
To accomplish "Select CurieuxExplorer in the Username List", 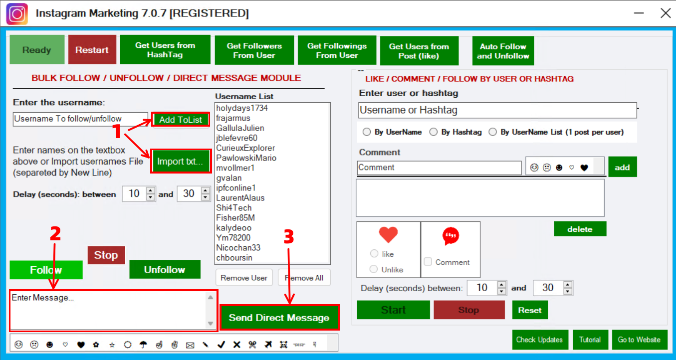I will tap(245, 148).
